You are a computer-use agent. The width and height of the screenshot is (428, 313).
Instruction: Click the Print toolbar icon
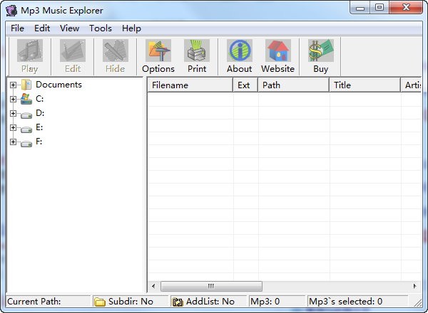point(197,51)
